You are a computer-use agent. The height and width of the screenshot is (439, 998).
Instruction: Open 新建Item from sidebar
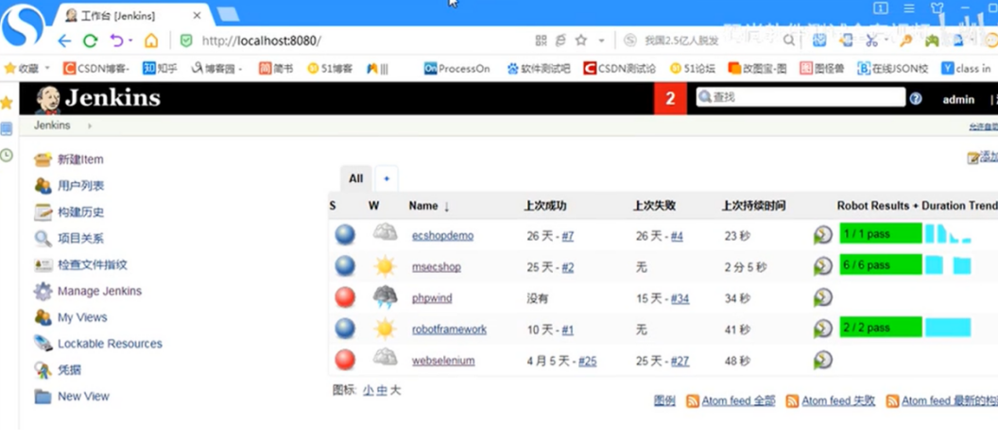[x=80, y=160]
